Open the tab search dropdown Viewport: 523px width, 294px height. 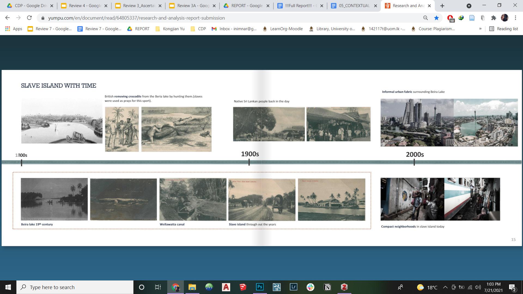[x=469, y=6]
